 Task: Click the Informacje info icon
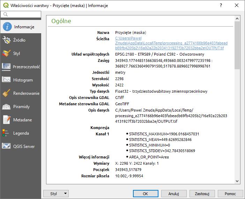pos(7,27)
